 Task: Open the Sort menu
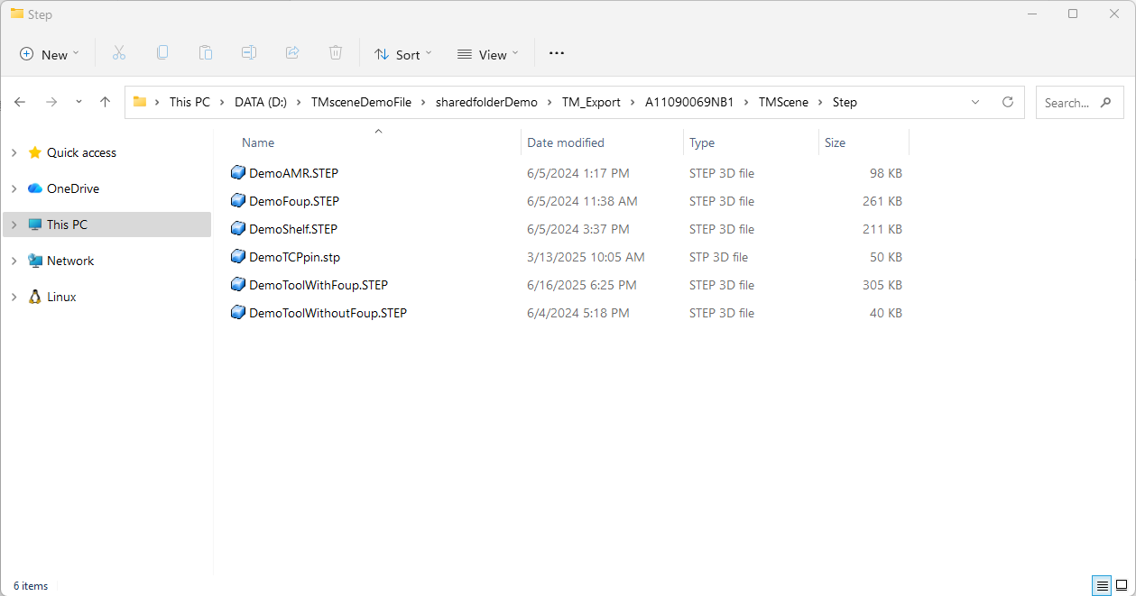pyautogui.click(x=403, y=54)
